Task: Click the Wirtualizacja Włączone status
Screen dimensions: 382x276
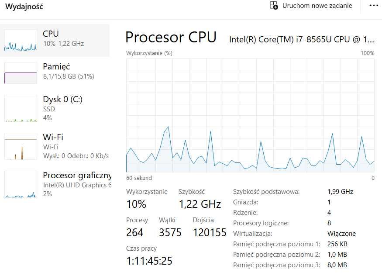Action: pos(341,234)
